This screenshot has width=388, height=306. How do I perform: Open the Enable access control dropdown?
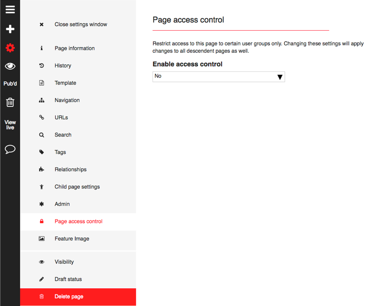pyautogui.click(x=219, y=77)
